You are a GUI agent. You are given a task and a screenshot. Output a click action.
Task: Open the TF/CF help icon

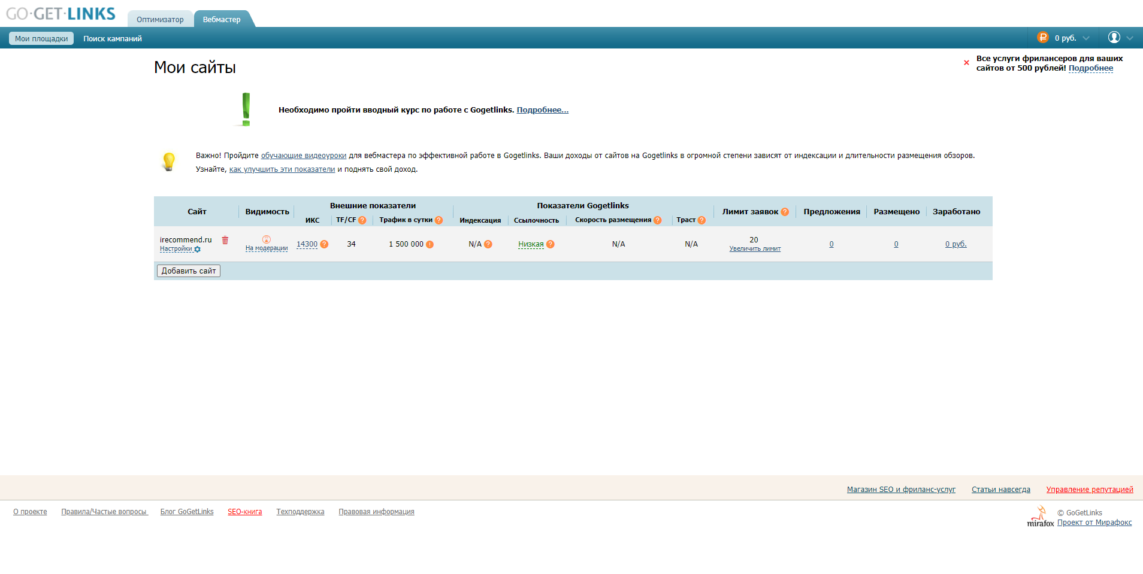[362, 220]
